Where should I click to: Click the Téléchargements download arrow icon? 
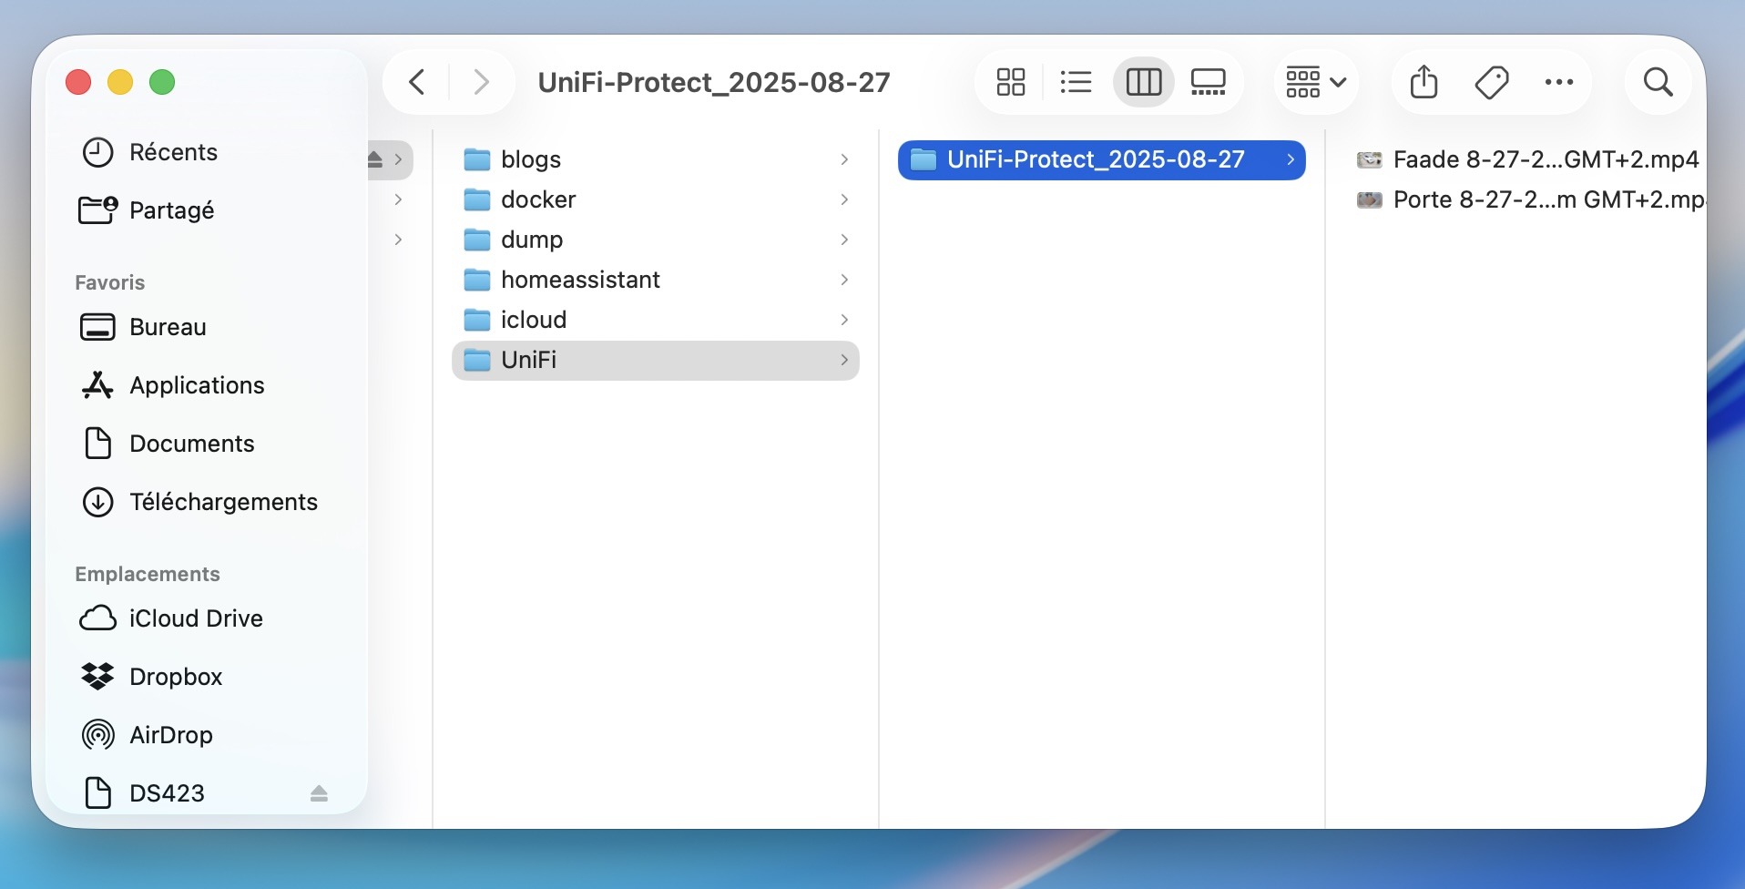[97, 502]
